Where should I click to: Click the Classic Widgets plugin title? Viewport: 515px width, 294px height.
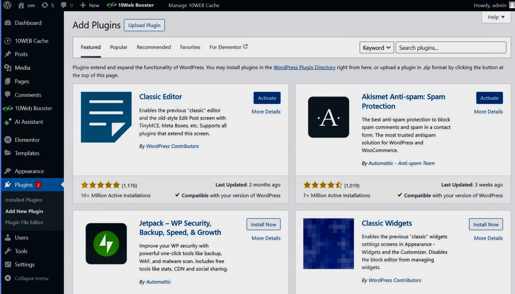pyautogui.click(x=387, y=223)
